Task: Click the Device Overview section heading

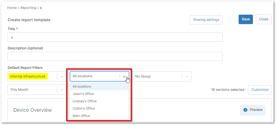Action: pos(33,110)
